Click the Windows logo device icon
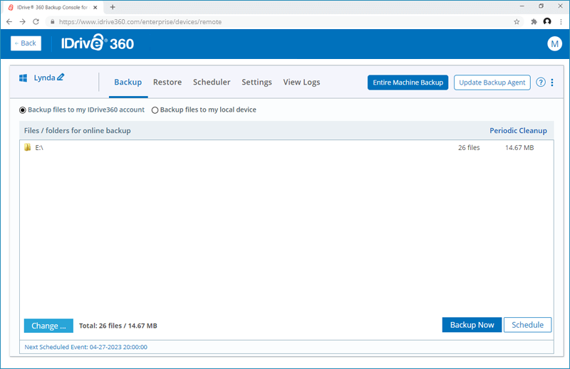Screen dimensions: 570x369 coord(24,78)
